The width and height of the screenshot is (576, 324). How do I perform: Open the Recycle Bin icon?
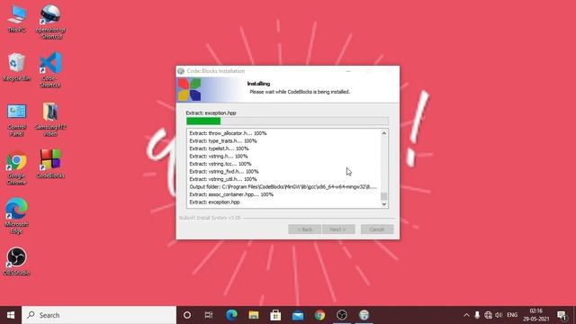click(x=16, y=67)
